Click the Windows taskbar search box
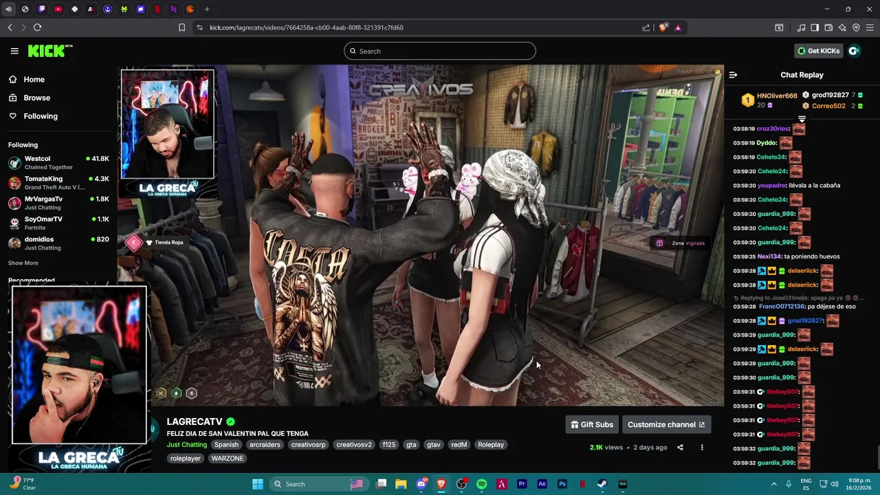The width and height of the screenshot is (880, 495). pyautogui.click(x=318, y=484)
